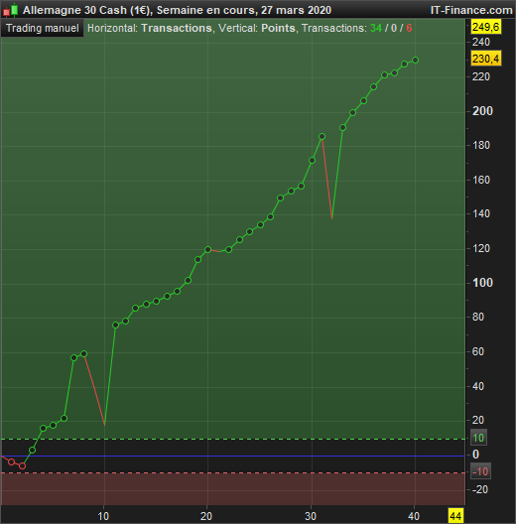Click the last data point near 230
The height and width of the screenshot is (524, 516).
coord(416,61)
